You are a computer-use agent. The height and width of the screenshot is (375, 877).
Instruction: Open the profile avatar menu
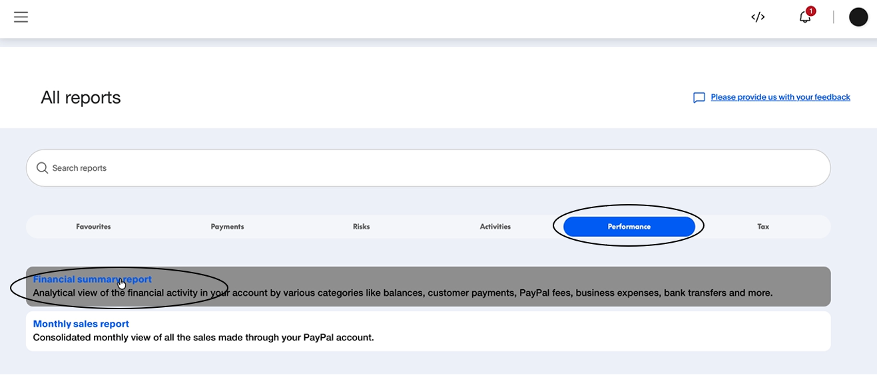tap(858, 17)
